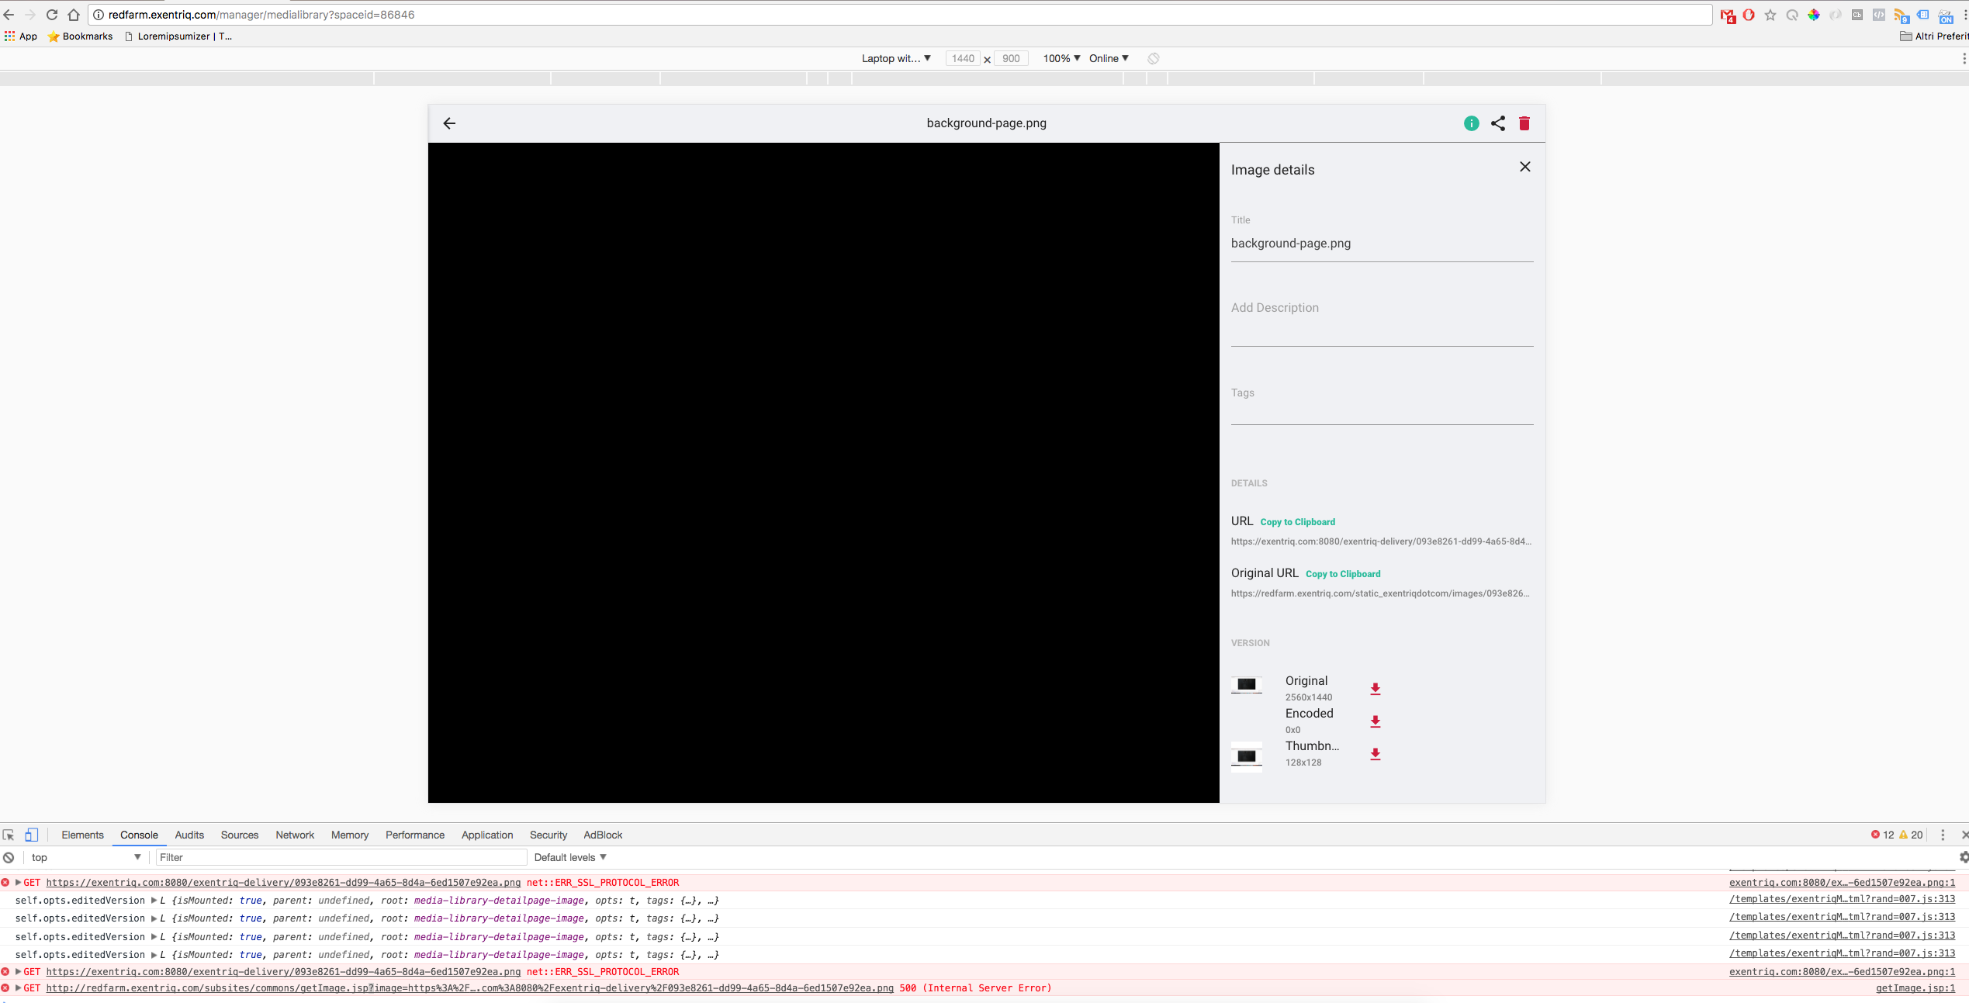The width and height of the screenshot is (1969, 1003).
Task: Delete image with red trash icon
Action: pos(1524,123)
